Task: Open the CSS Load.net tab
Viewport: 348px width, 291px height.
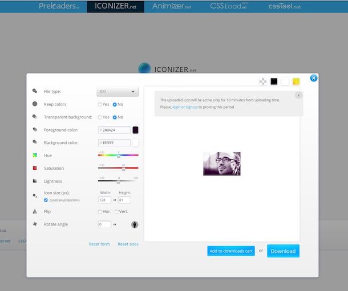Action: point(229,6)
